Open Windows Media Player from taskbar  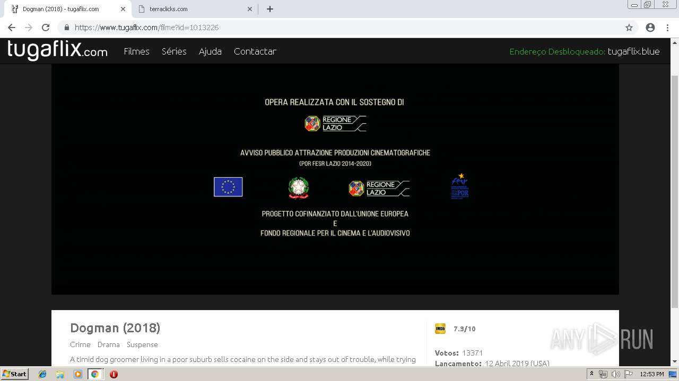[x=78, y=374]
